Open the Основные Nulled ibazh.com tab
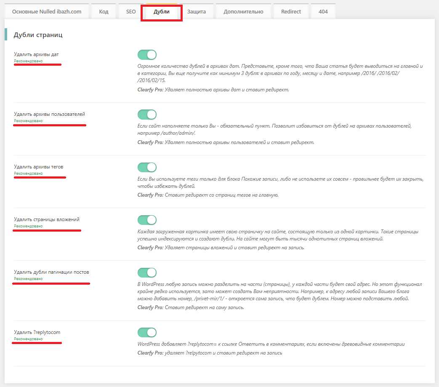The height and width of the screenshot is (387, 439). click(47, 11)
